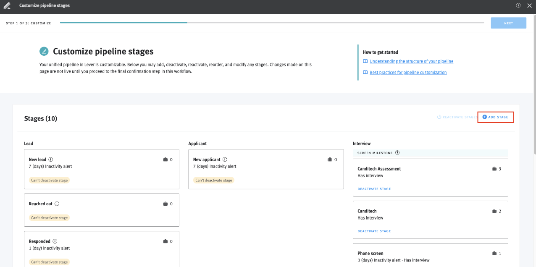Click book icon beside 'Understanding the structure' link
The height and width of the screenshot is (267, 536).
click(365, 61)
